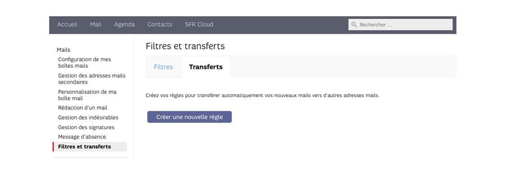This screenshot has height=176, width=511.
Task: Open Configuration de mes boîtes mails
Action: click(x=84, y=63)
